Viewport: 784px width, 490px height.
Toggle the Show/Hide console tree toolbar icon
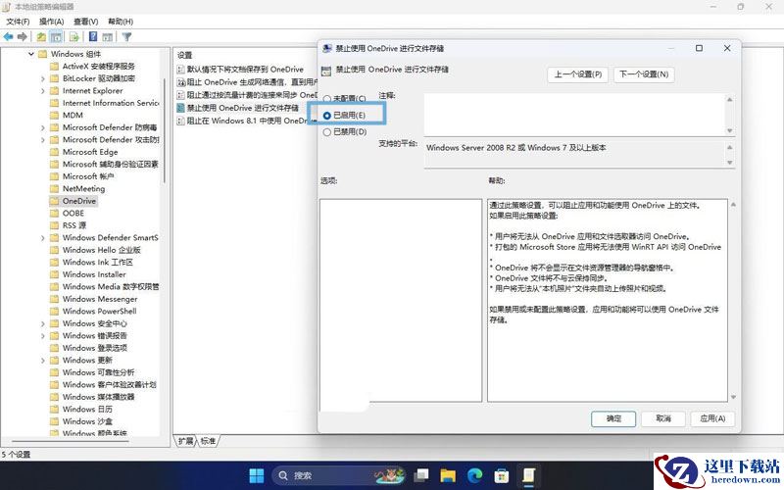(56, 36)
